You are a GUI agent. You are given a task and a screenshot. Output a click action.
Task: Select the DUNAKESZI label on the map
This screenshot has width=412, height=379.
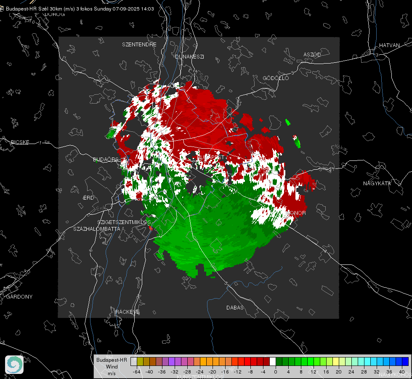point(189,57)
